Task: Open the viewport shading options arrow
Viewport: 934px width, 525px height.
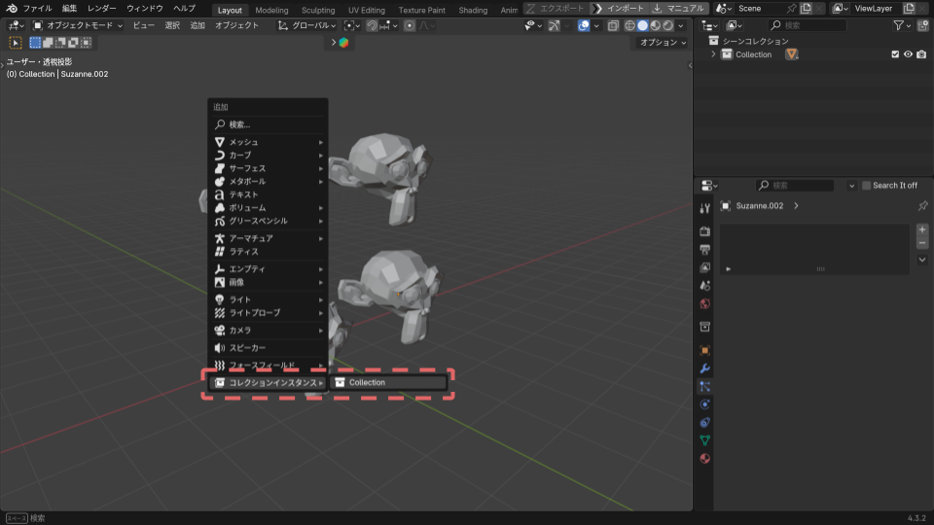Action: click(681, 25)
